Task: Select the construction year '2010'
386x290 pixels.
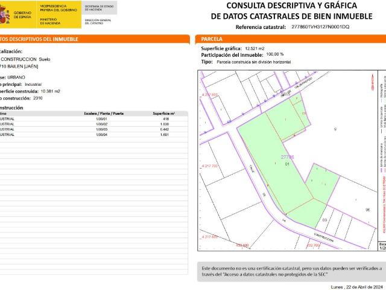Action: click(x=37, y=98)
